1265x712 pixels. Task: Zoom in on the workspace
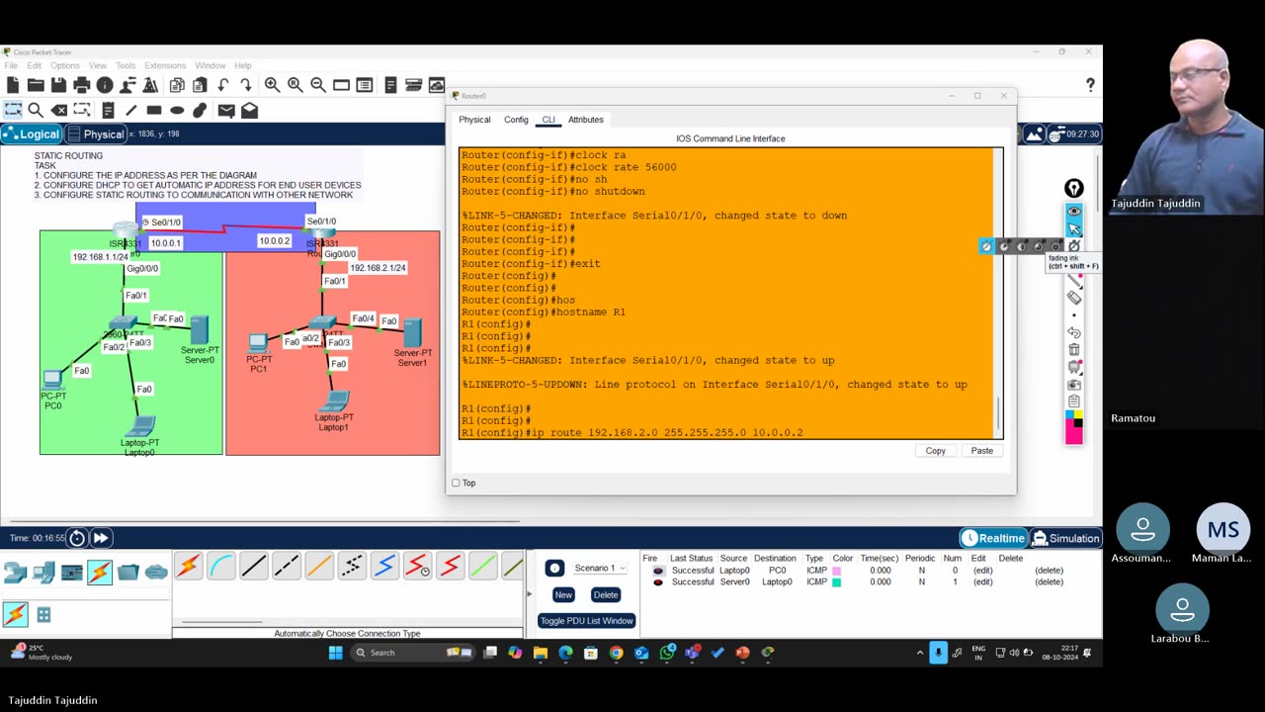[x=272, y=85]
